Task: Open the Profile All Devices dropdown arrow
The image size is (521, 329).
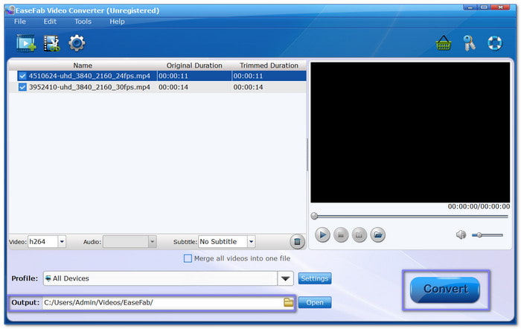Action: [285, 278]
